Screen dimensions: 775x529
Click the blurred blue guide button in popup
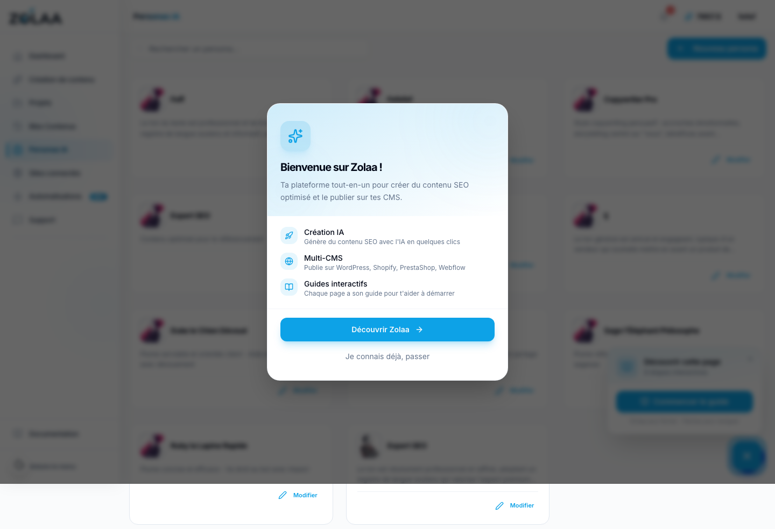click(684, 402)
